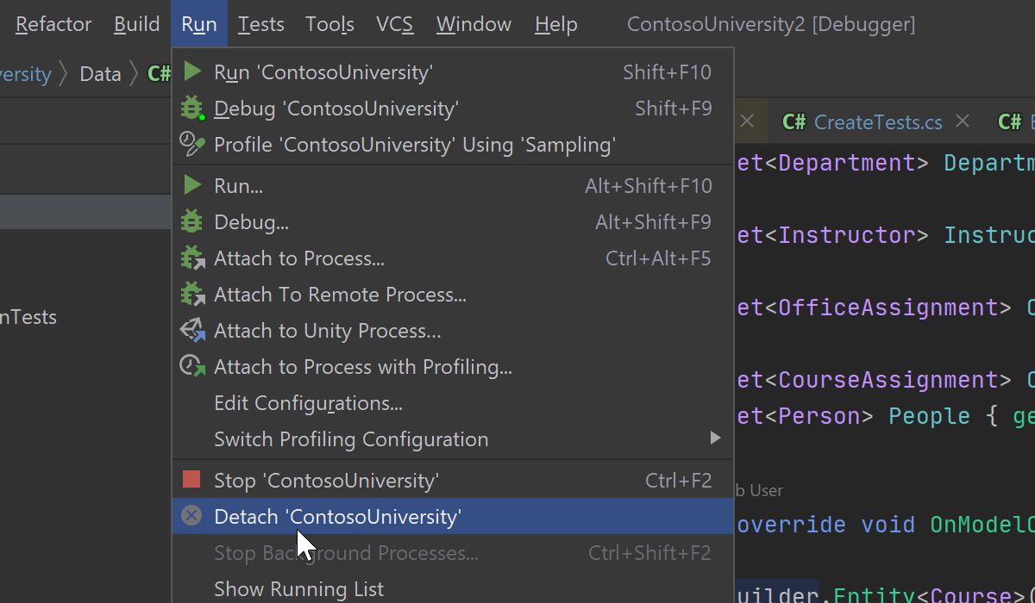Close the editor tab left of CreateTests.cs

point(747,121)
